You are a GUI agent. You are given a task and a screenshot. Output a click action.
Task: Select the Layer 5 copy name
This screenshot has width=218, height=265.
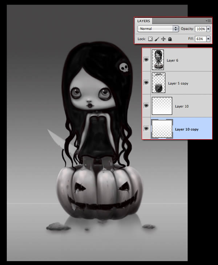(x=178, y=83)
